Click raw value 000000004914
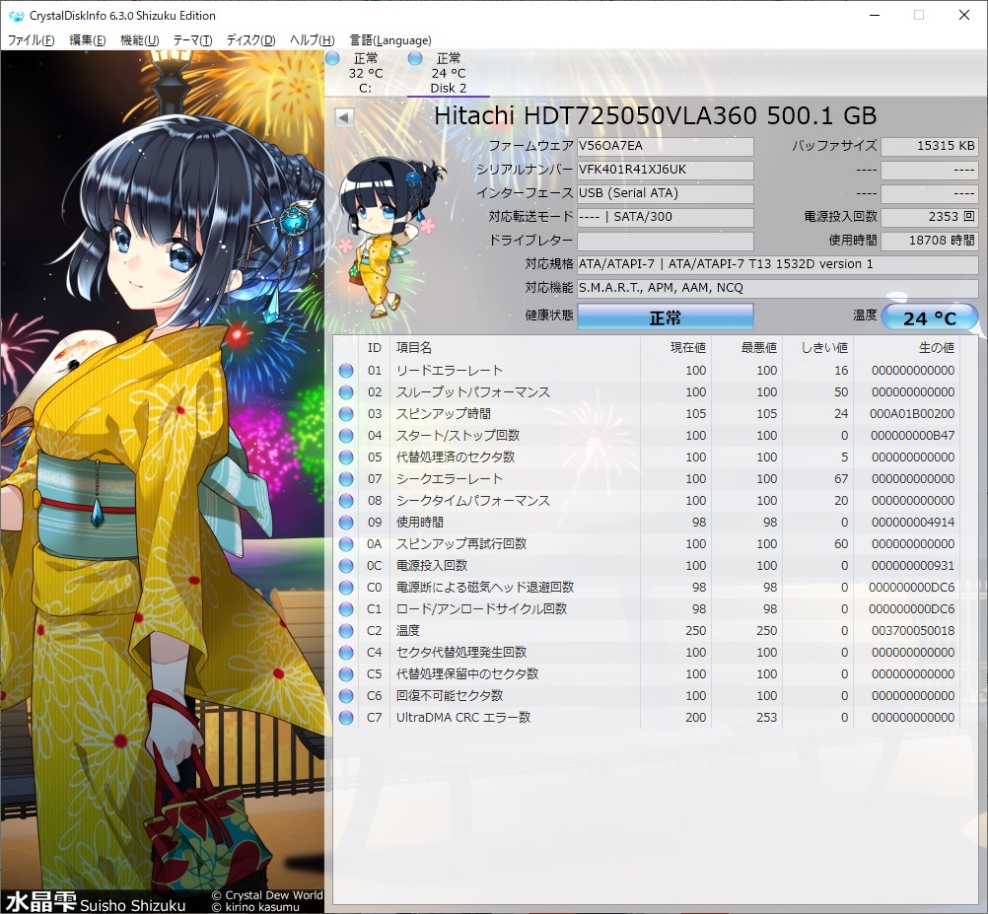Screen dimensions: 988x914 tap(913, 523)
